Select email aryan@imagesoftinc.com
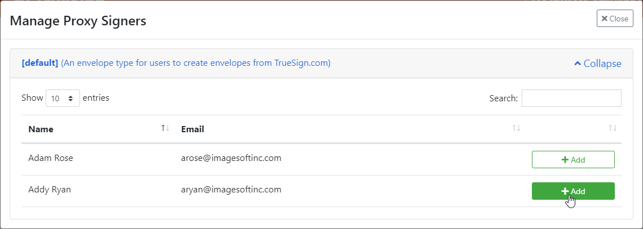 pyautogui.click(x=231, y=190)
